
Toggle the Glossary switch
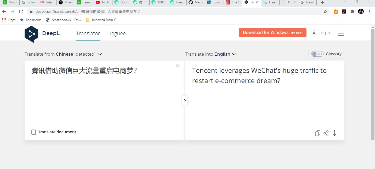(x=317, y=54)
